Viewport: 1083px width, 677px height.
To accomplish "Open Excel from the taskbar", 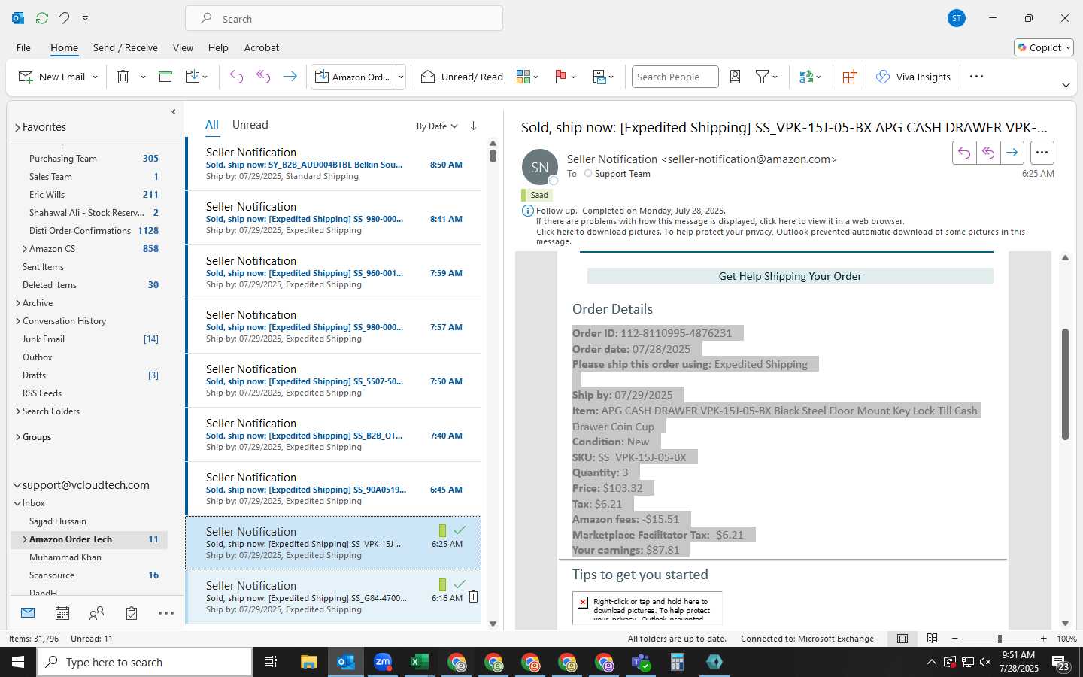I will coord(420,662).
